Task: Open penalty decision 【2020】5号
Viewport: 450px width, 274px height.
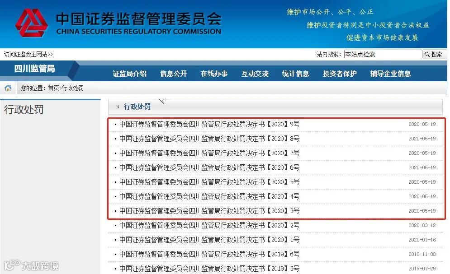Action: point(209,182)
